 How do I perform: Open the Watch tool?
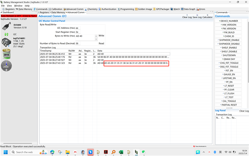[x=175, y=9]
